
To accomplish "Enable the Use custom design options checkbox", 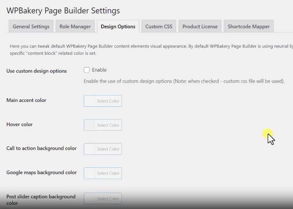I will click(87, 70).
